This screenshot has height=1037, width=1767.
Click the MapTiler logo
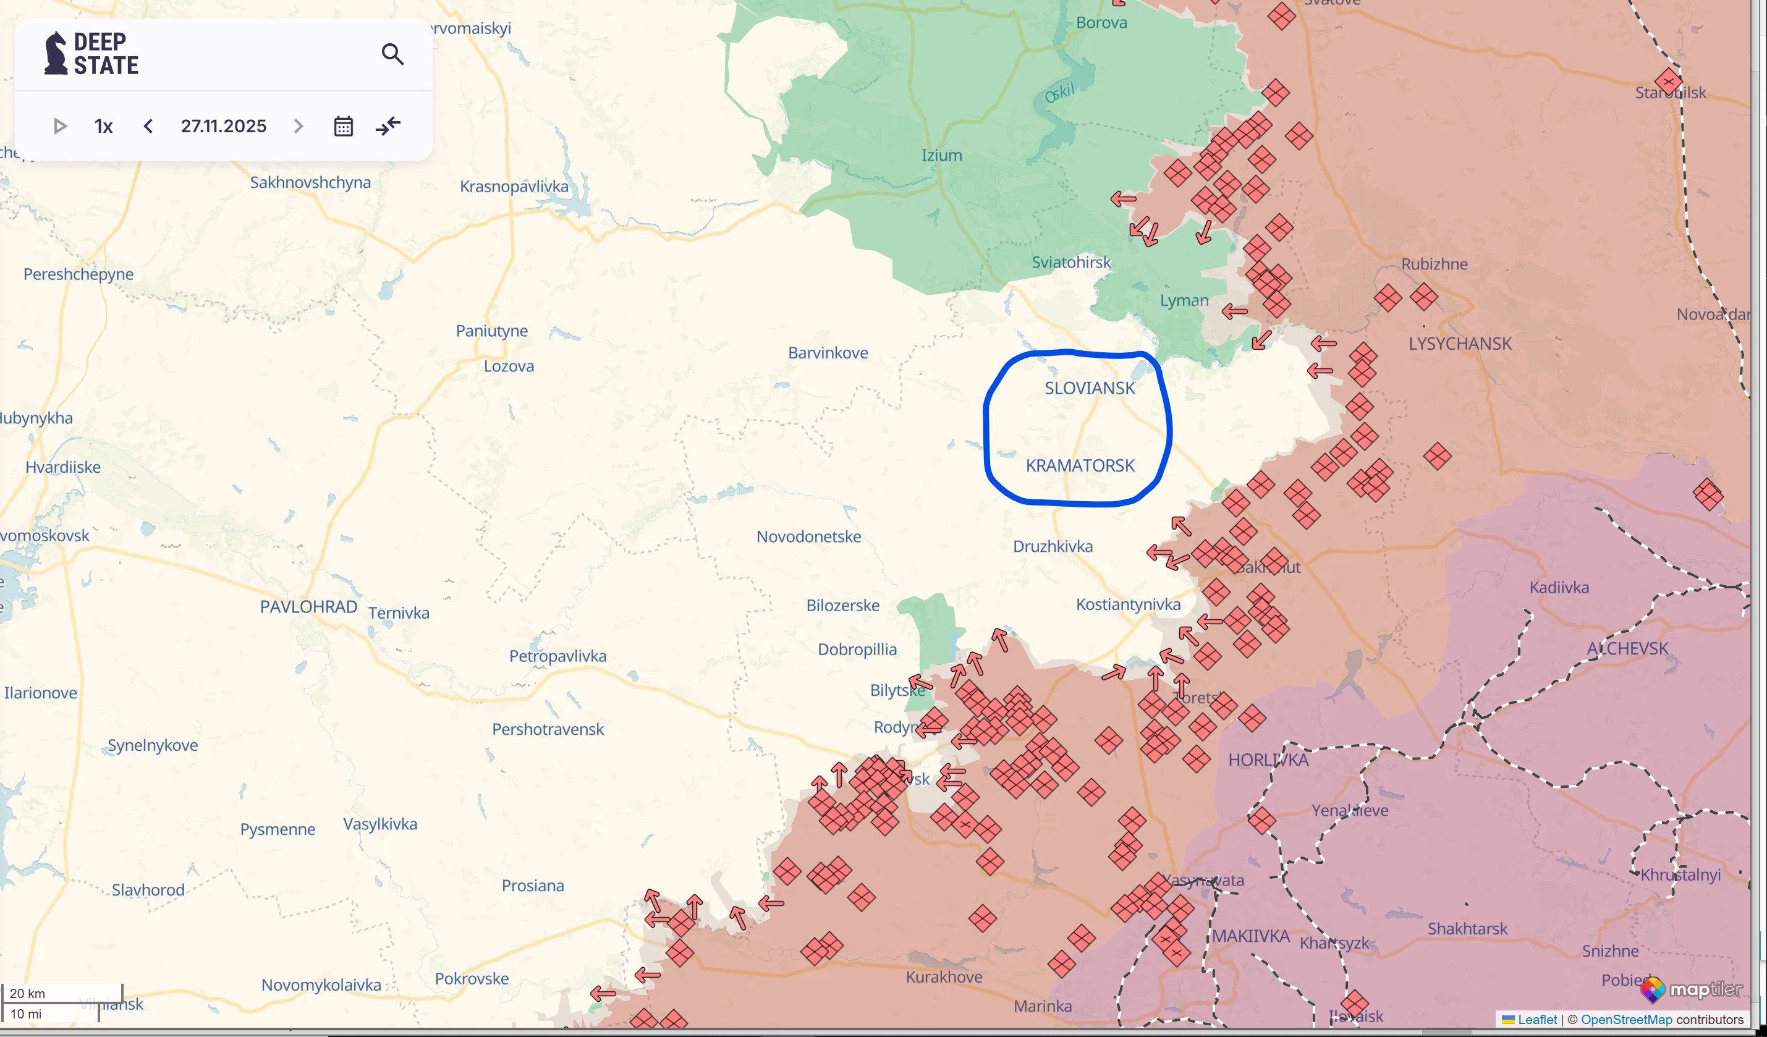coord(1691,989)
